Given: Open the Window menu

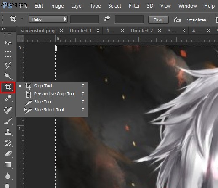Looking at the screenshot, I should [188, 6].
